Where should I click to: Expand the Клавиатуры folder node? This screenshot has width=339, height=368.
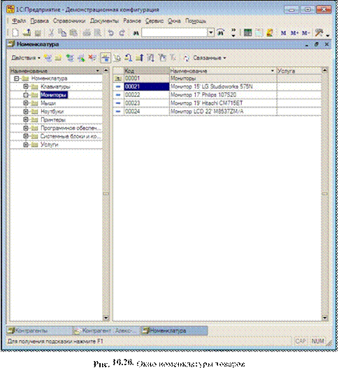(26, 87)
